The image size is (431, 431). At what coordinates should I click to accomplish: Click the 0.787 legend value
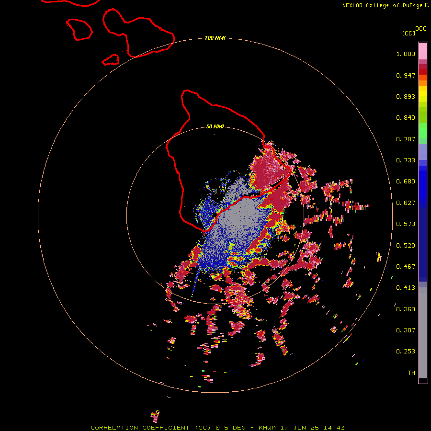click(x=406, y=139)
